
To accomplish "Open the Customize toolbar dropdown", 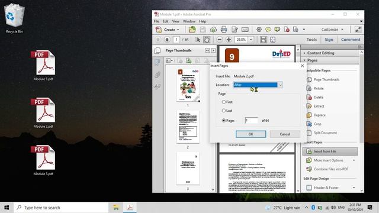I will point(332,30).
